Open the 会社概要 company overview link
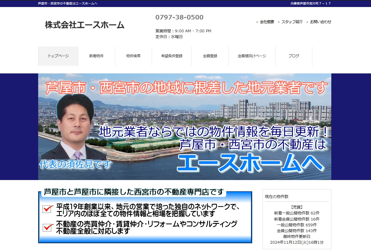The width and height of the screenshot is (371, 251). tap(267, 22)
